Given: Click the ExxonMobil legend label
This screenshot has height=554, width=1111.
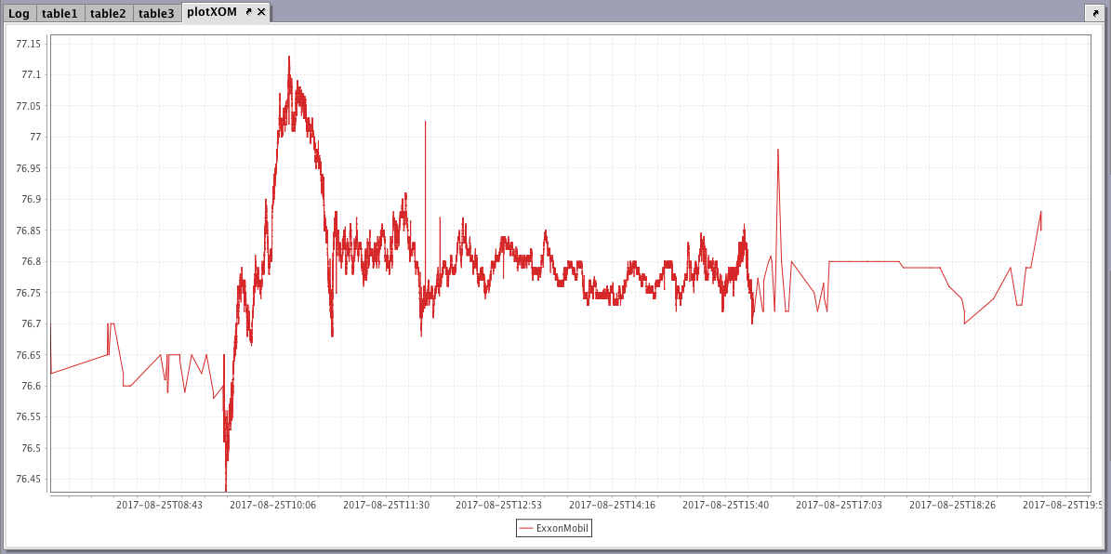Looking at the screenshot, I should tap(562, 528).
